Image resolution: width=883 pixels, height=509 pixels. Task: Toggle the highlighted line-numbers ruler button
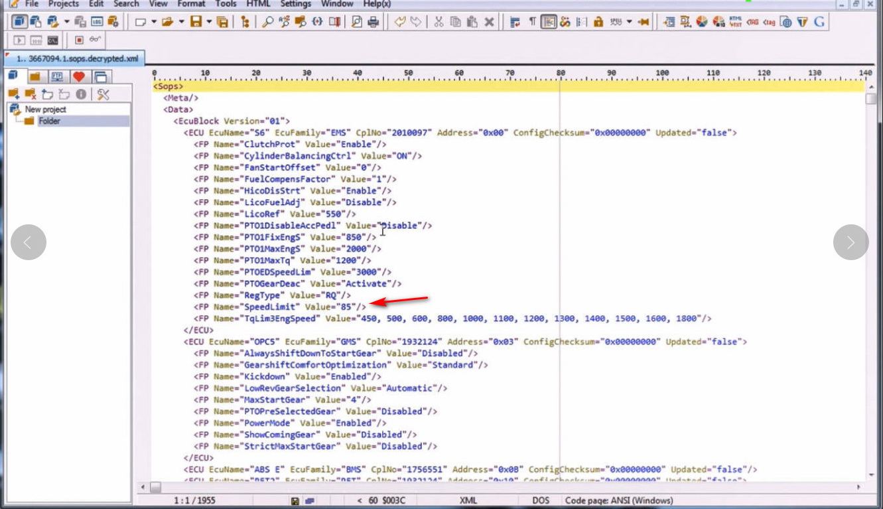pyautogui.click(x=549, y=22)
